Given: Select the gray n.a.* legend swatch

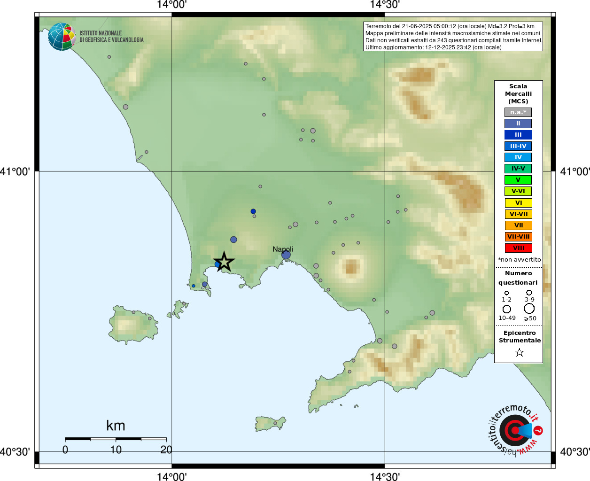Looking at the screenshot, I should click(x=518, y=112).
